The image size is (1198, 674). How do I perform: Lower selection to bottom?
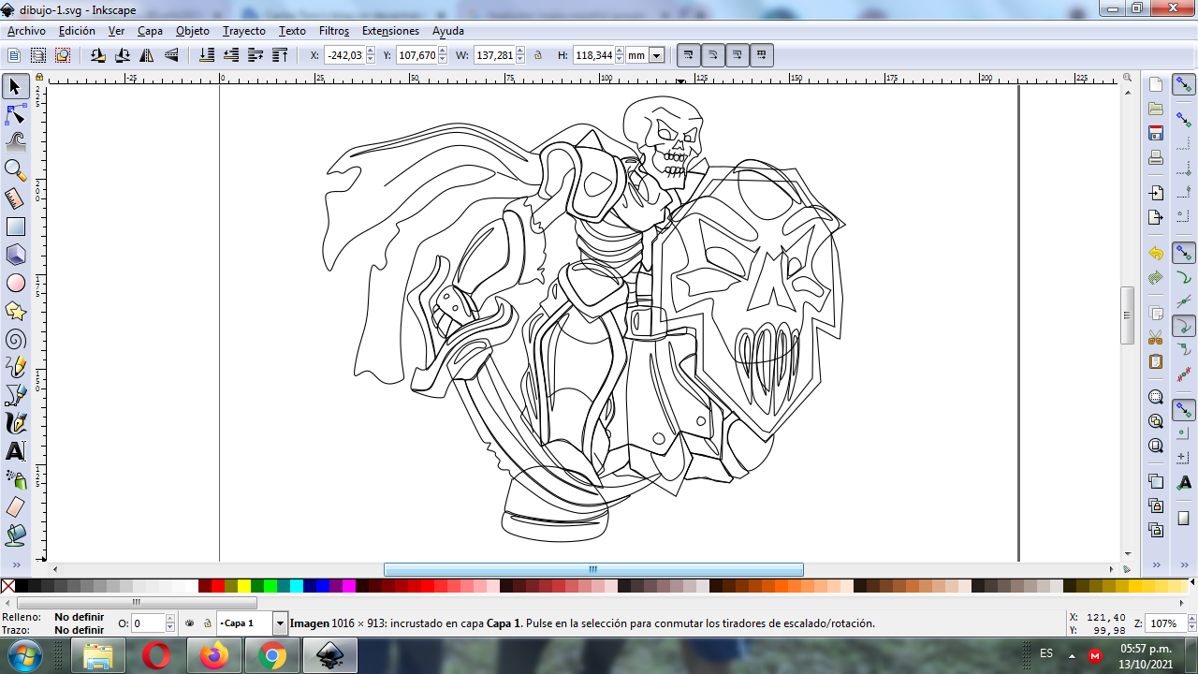(x=207, y=55)
